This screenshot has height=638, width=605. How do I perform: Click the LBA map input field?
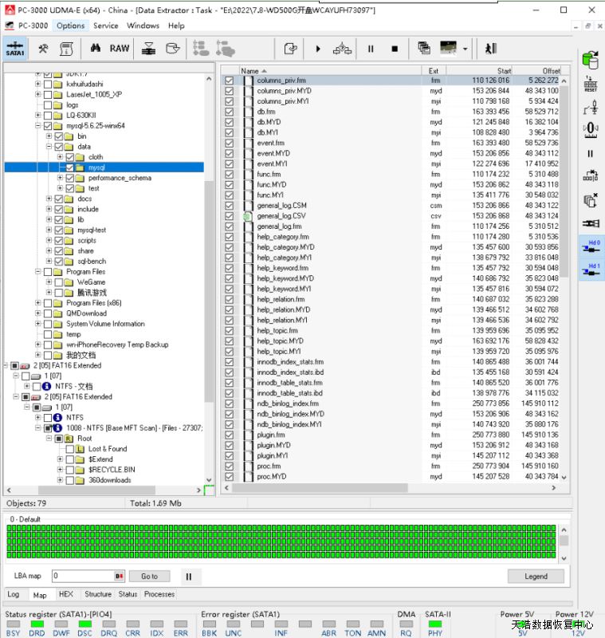83,576
